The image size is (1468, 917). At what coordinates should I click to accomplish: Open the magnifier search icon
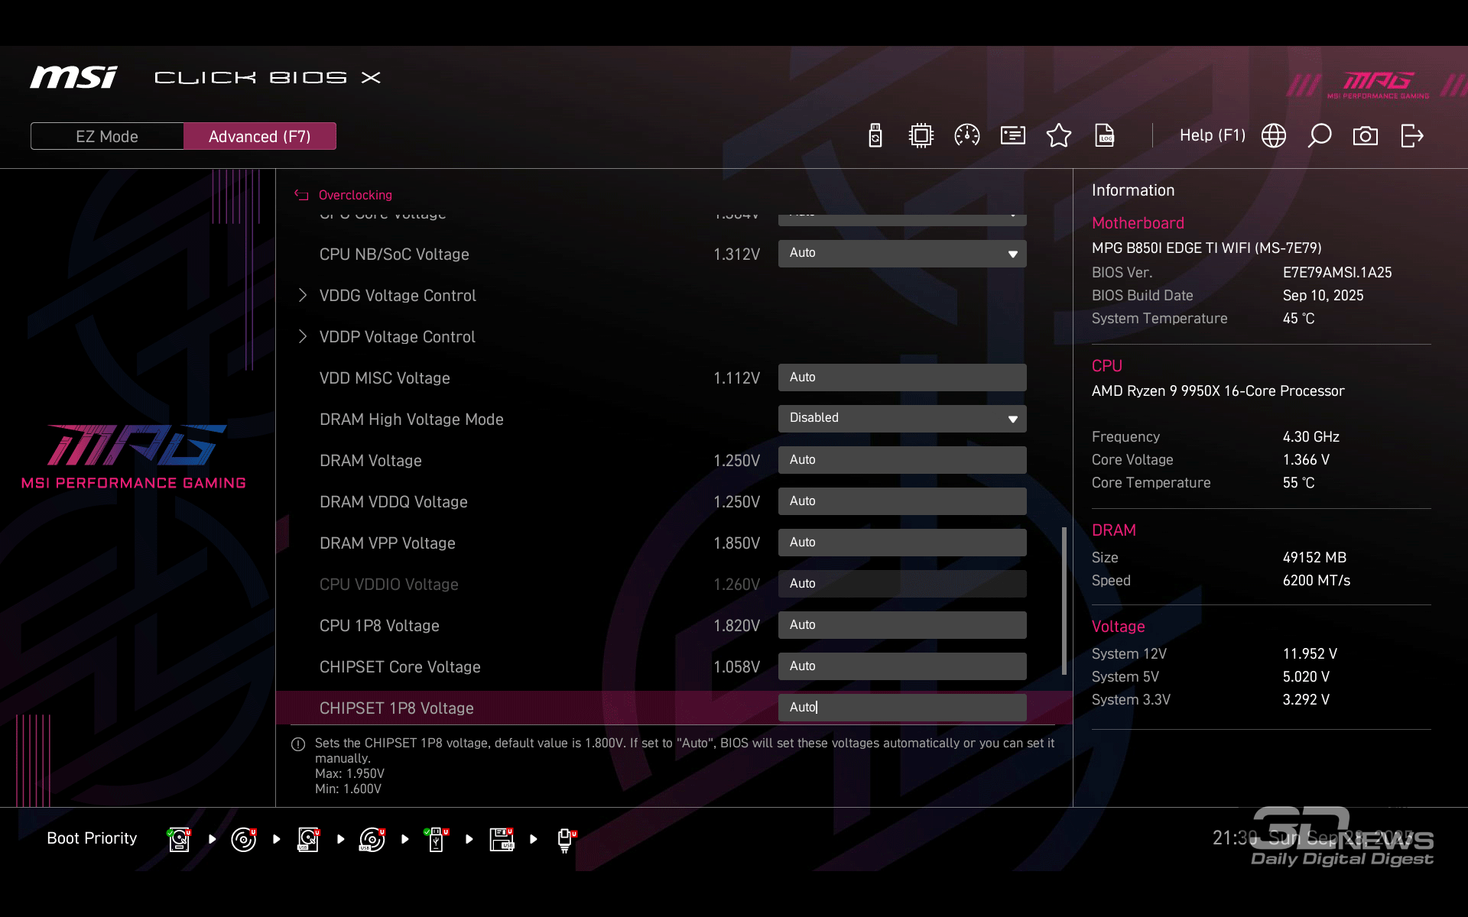click(x=1320, y=136)
